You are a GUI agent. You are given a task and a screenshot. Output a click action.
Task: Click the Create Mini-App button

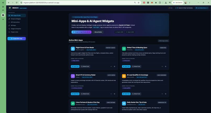click(17, 39)
